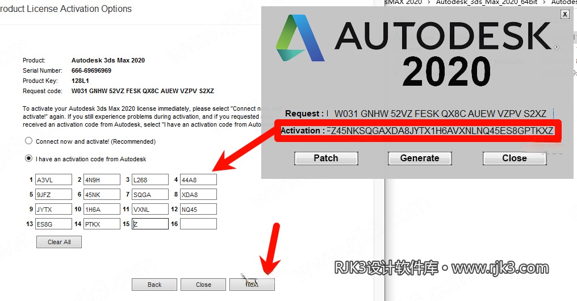Viewport: 577px width, 301px height.
Task: Click activation code field 11 containing VXNL
Action: point(150,209)
